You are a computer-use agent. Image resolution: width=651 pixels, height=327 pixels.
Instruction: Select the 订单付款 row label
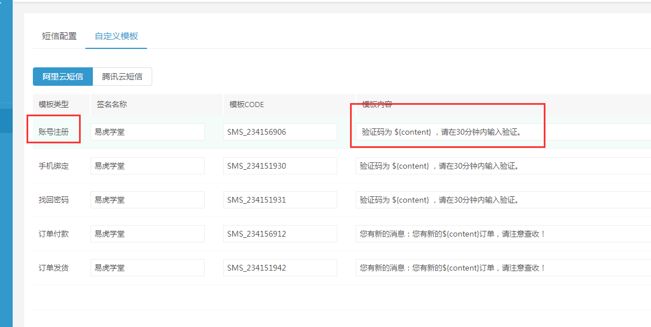click(54, 234)
